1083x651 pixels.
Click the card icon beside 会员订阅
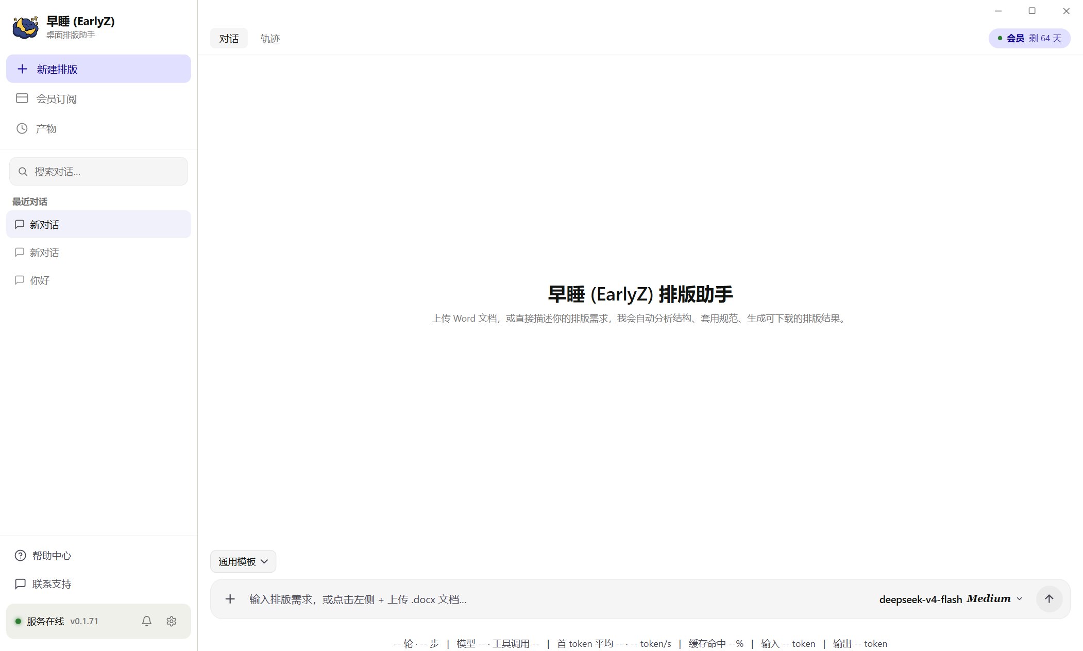(x=22, y=98)
